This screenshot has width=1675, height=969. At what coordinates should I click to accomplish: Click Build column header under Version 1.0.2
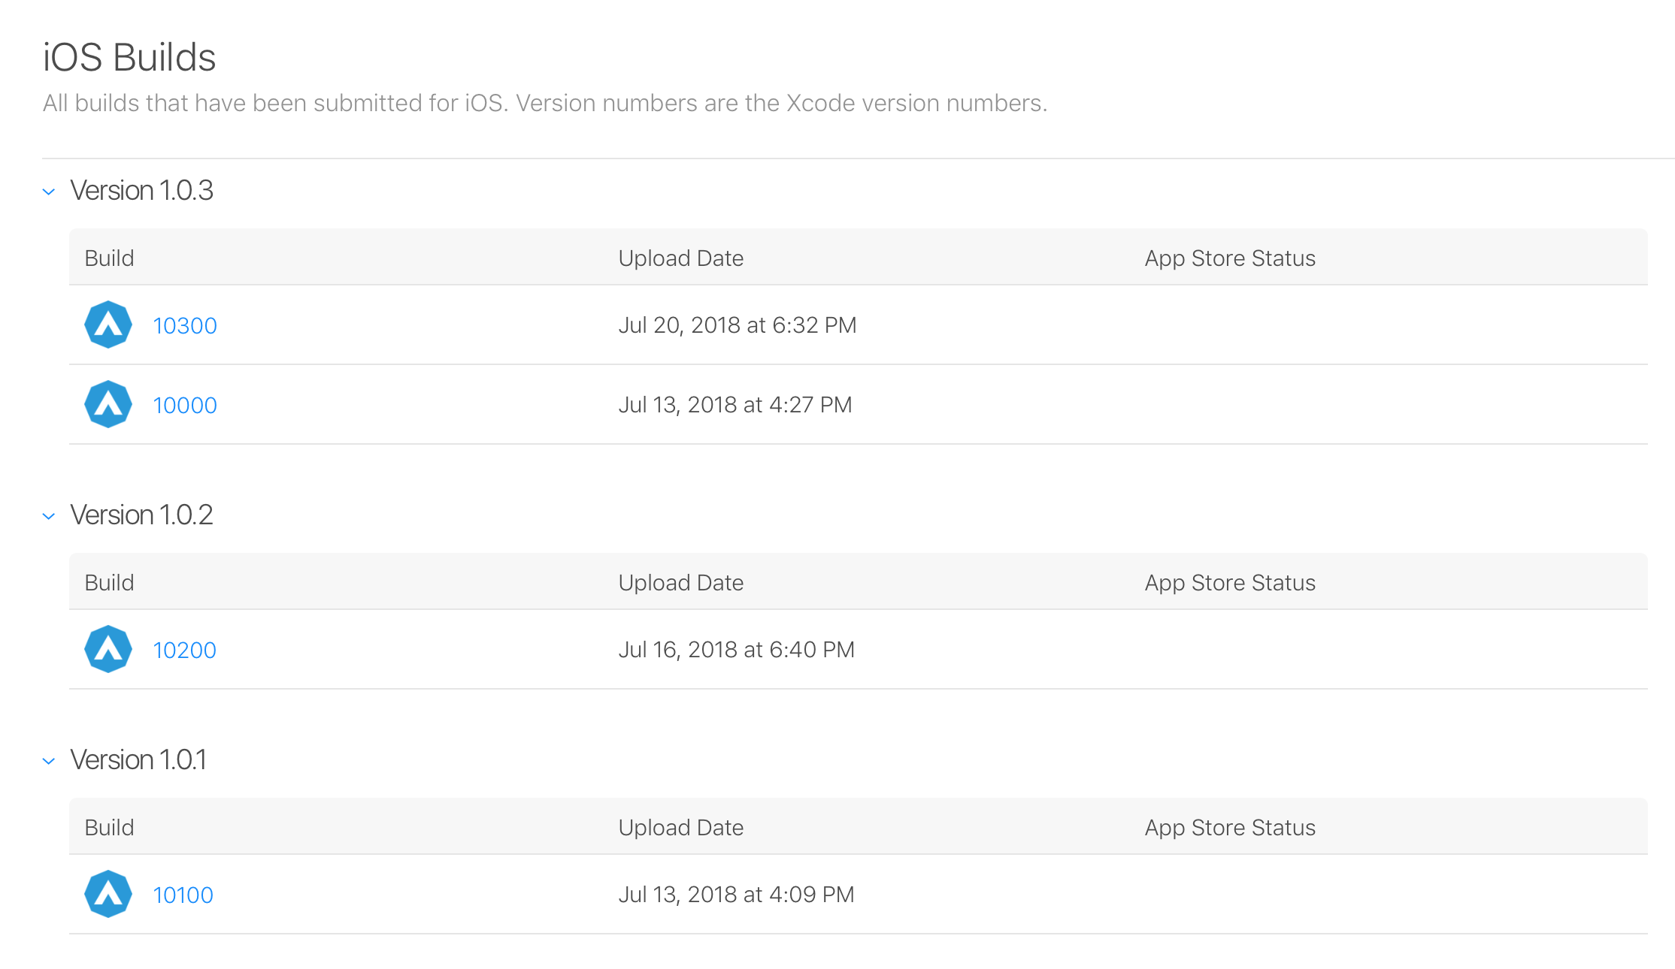tap(109, 582)
